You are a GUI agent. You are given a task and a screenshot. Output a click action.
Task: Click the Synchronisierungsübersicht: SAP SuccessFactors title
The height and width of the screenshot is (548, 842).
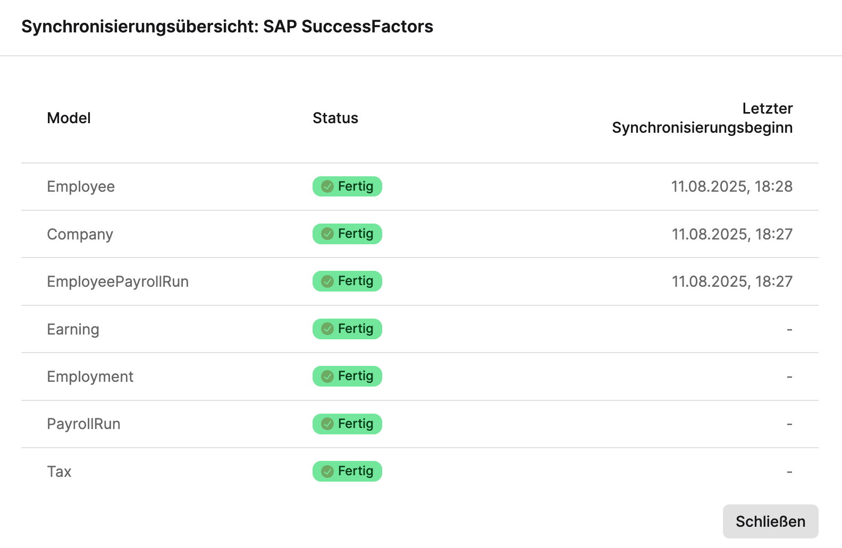pyautogui.click(x=228, y=27)
